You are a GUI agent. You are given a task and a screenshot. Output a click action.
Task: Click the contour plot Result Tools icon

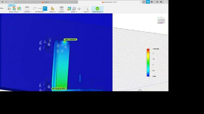click(x=19, y=9)
